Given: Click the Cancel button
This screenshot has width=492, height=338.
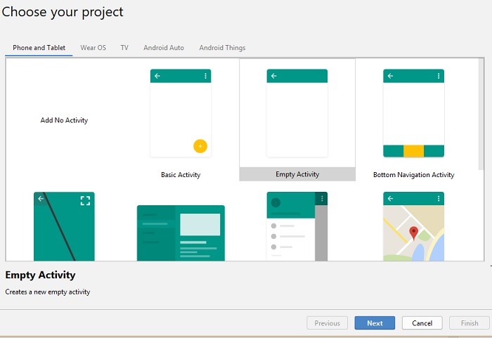Looking at the screenshot, I should point(422,323).
